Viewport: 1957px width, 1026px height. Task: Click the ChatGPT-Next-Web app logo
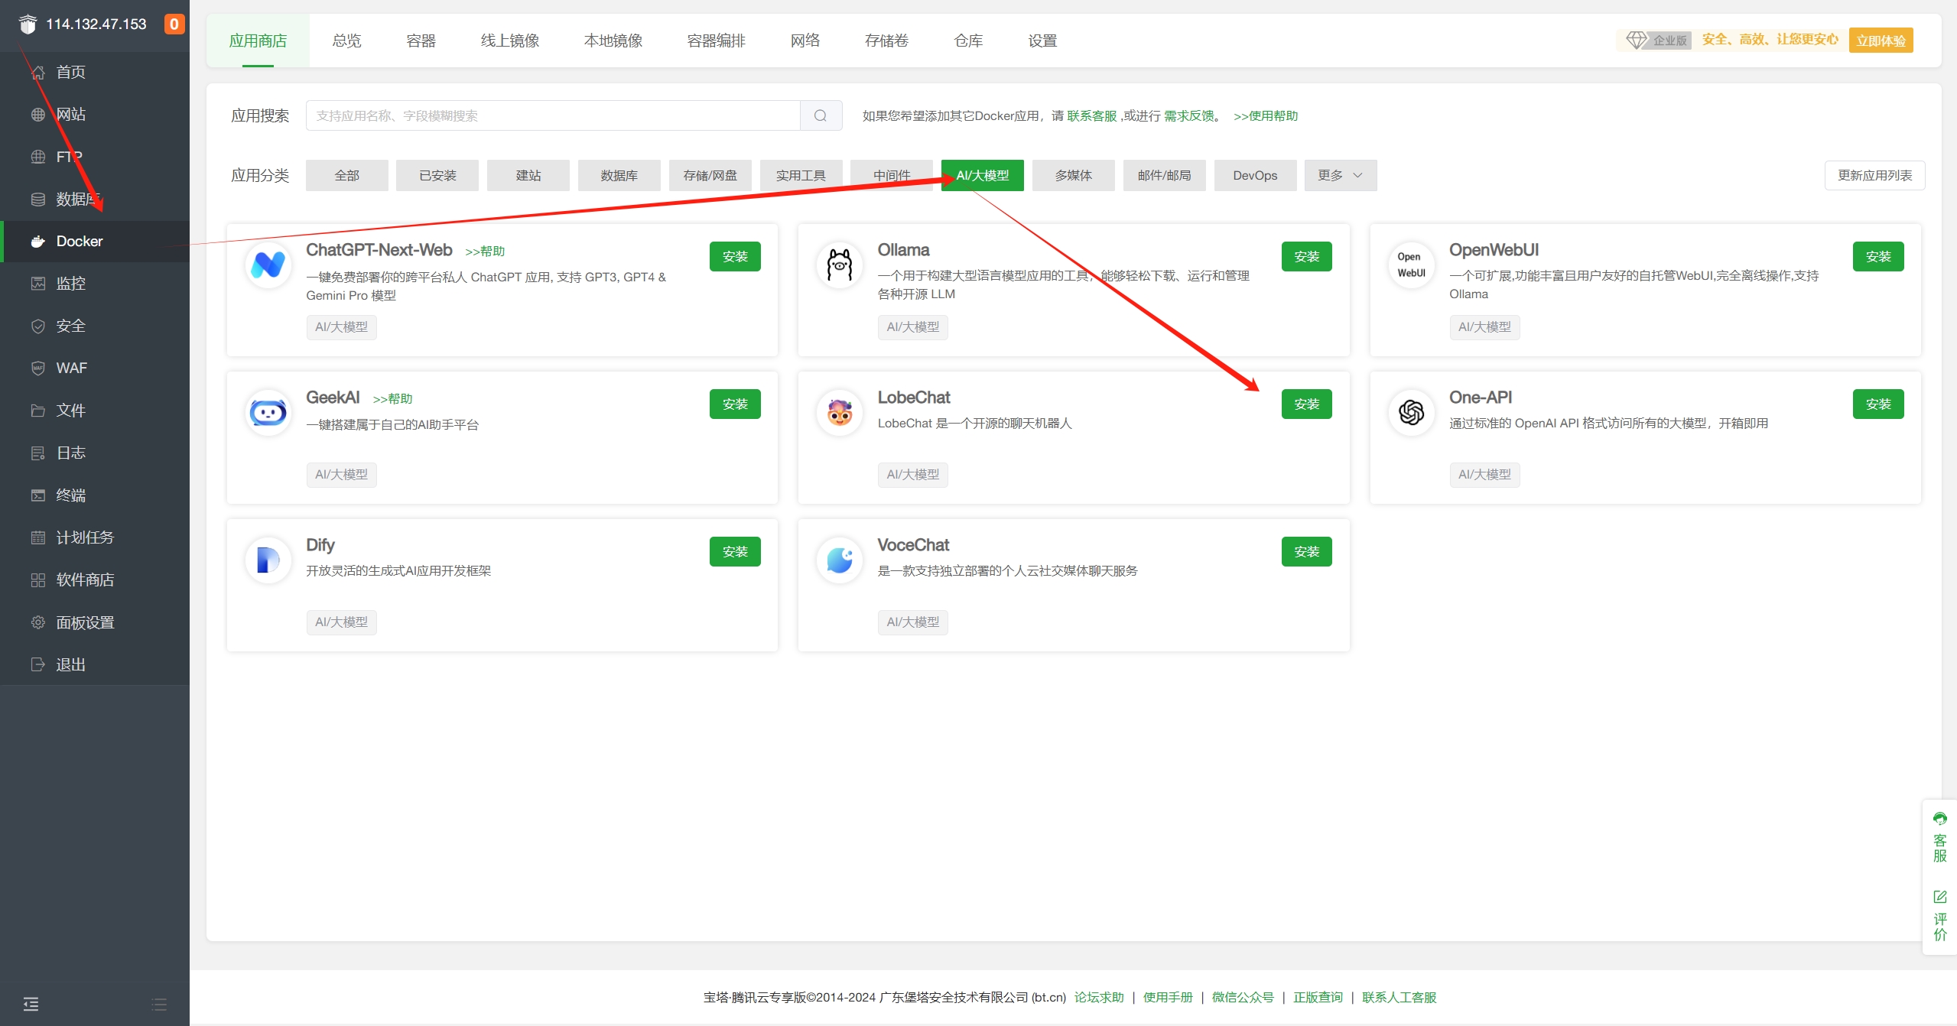point(268,265)
